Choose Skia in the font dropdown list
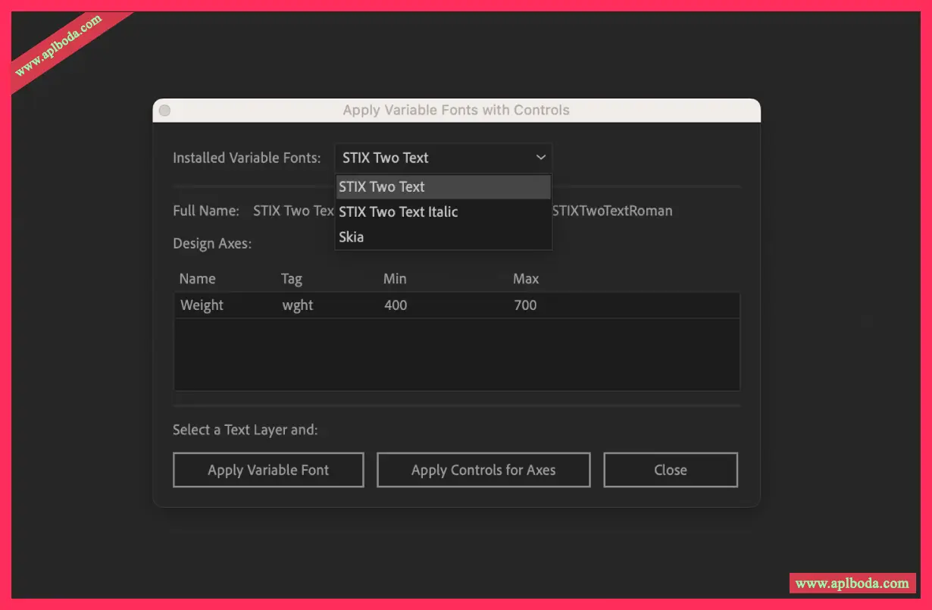Viewport: 932px width, 610px height. (x=352, y=237)
